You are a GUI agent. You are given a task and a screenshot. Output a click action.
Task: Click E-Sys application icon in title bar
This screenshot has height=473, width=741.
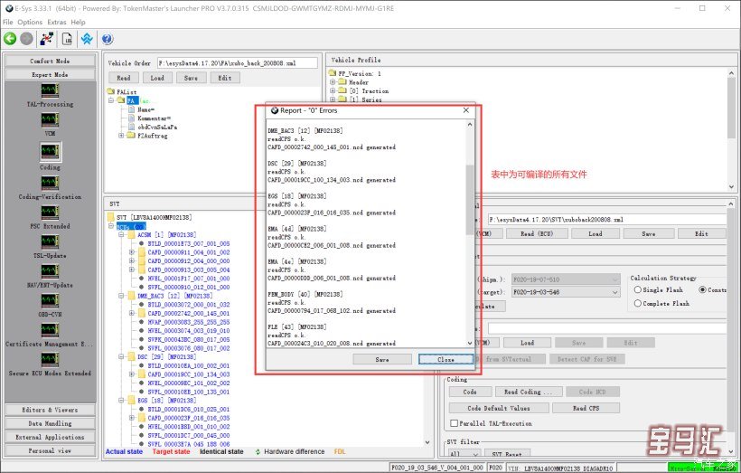pyautogui.click(x=9, y=8)
